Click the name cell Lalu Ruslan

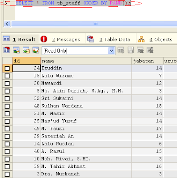pos(86,144)
